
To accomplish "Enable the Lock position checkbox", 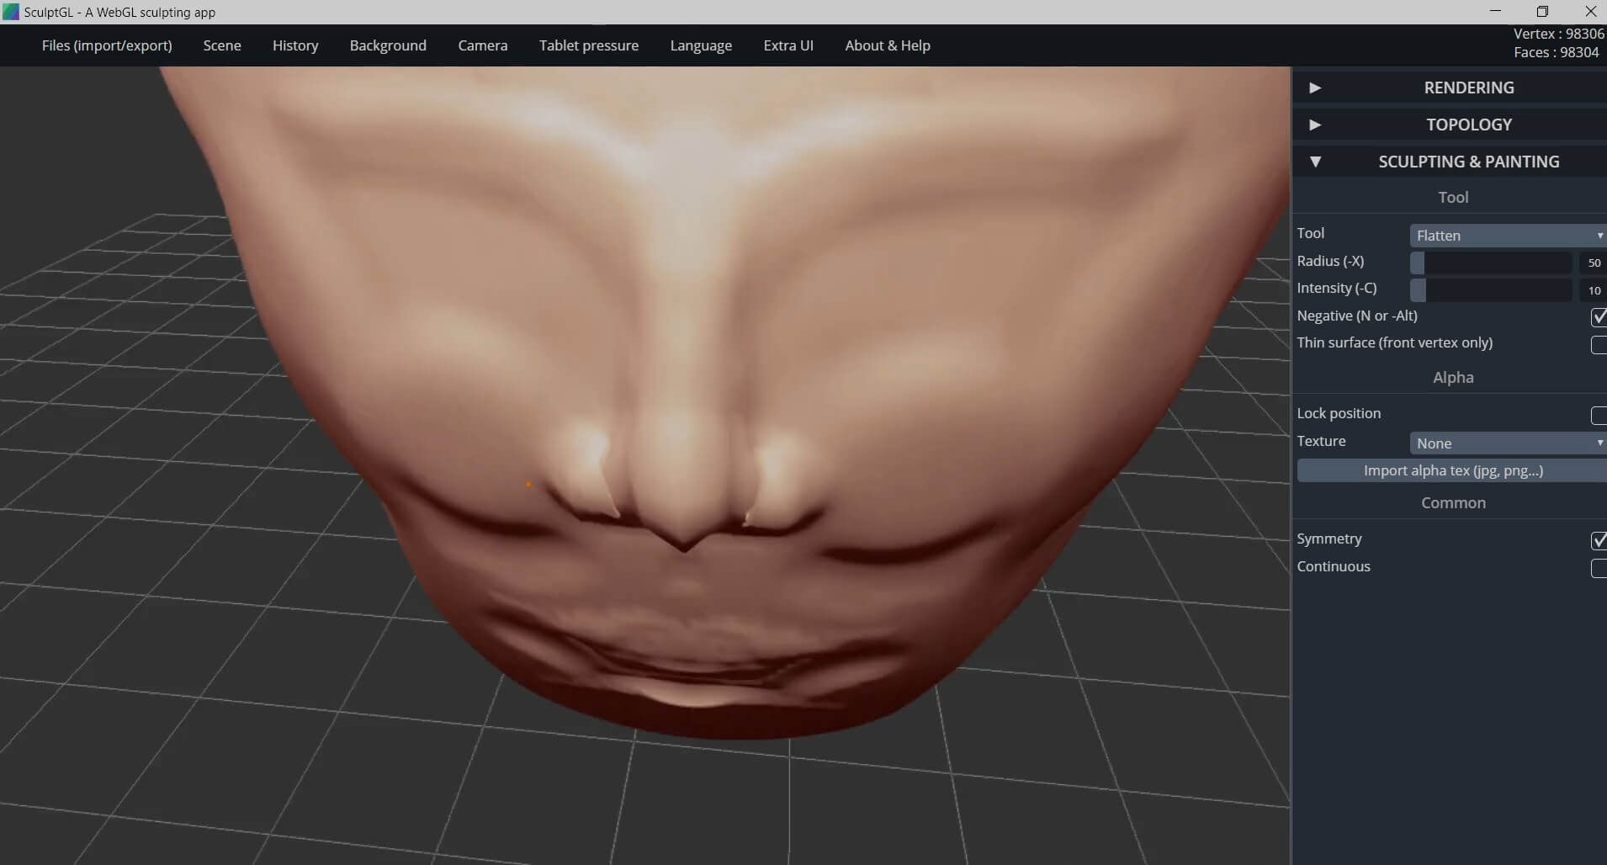I will pos(1598,415).
